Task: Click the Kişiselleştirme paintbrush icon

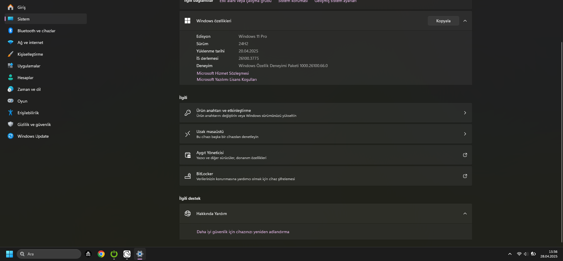Action: click(11, 54)
